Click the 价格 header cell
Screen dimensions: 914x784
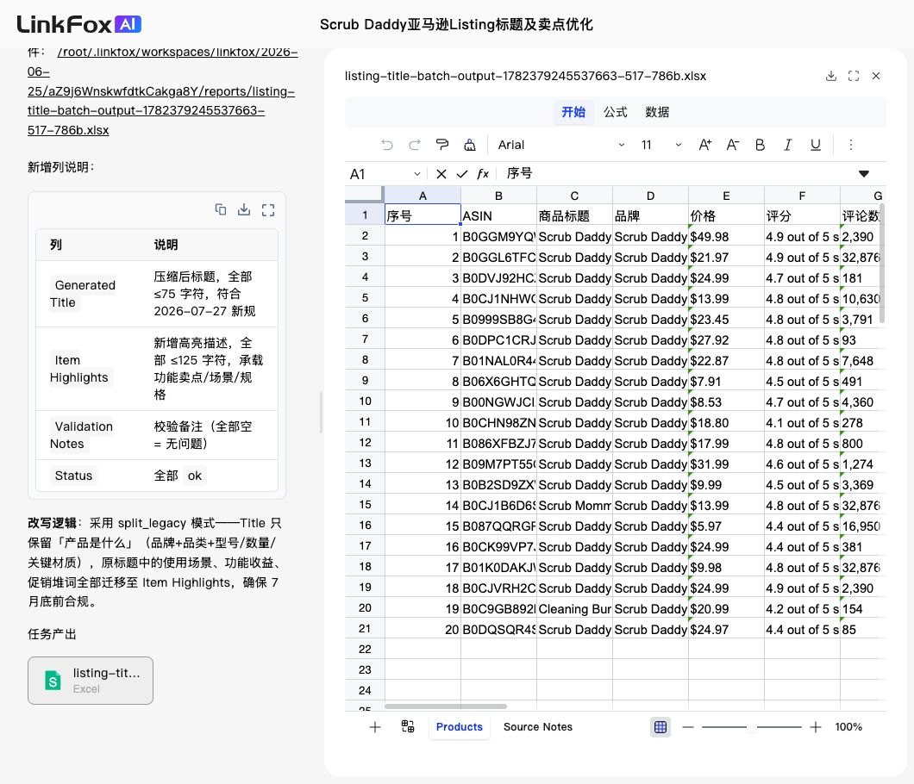tap(726, 215)
